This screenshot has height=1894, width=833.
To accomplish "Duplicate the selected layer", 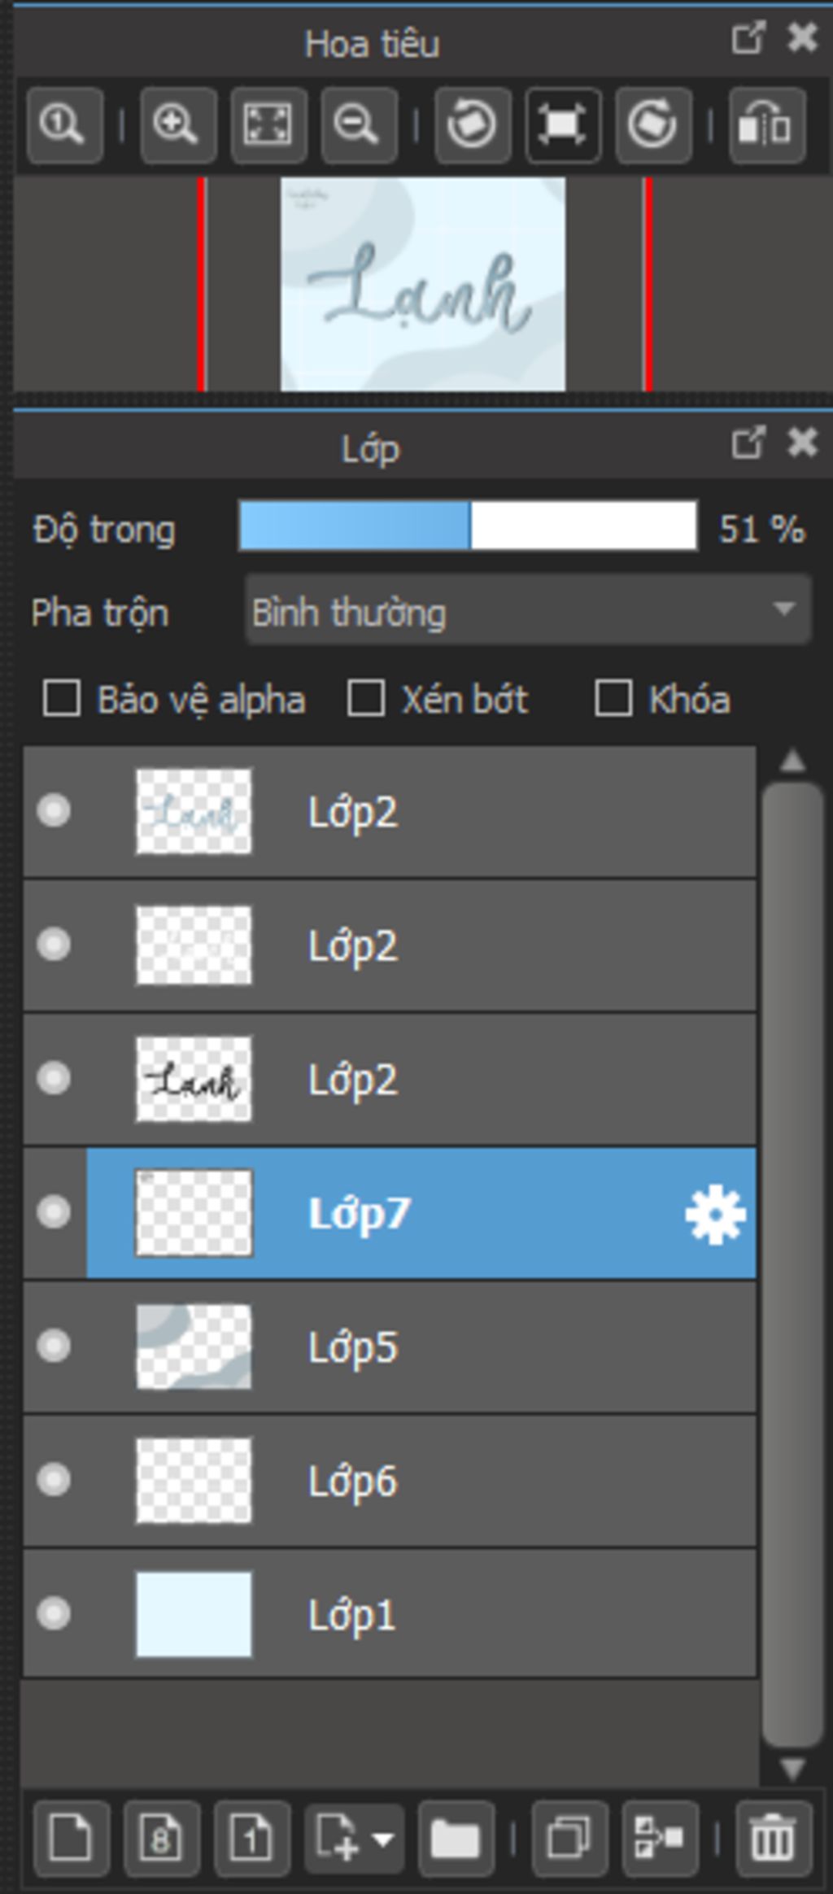I will pos(569,1838).
